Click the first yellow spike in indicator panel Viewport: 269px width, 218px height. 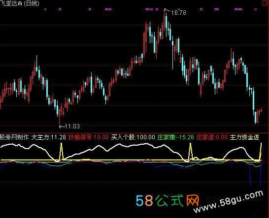pos(61,151)
